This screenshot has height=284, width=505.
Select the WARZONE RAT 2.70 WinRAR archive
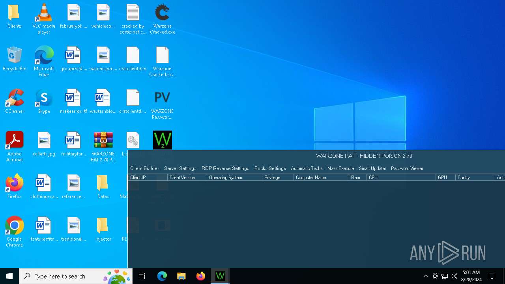tap(103, 140)
